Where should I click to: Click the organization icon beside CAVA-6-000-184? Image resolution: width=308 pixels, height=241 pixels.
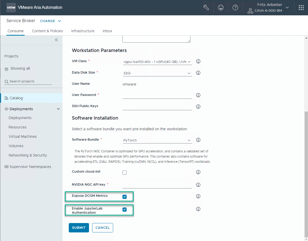pyautogui.click(x=250, y=11)
